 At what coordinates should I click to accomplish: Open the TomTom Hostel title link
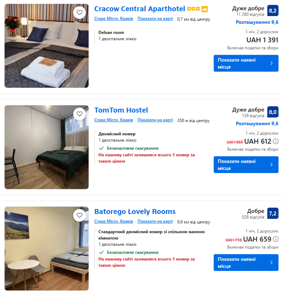pos(121,110)
